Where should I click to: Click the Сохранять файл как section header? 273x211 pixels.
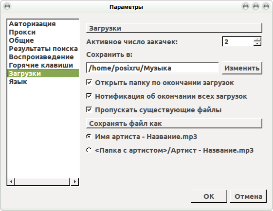click(x=174, y=123)
